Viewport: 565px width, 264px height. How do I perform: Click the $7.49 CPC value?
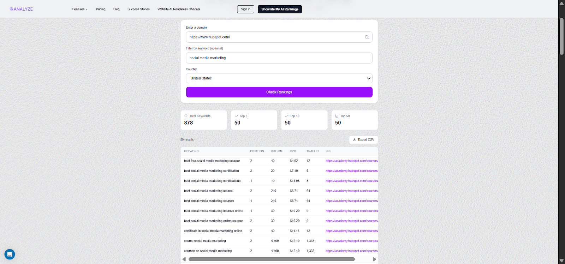pyautogui.click(x=294, y=171)
